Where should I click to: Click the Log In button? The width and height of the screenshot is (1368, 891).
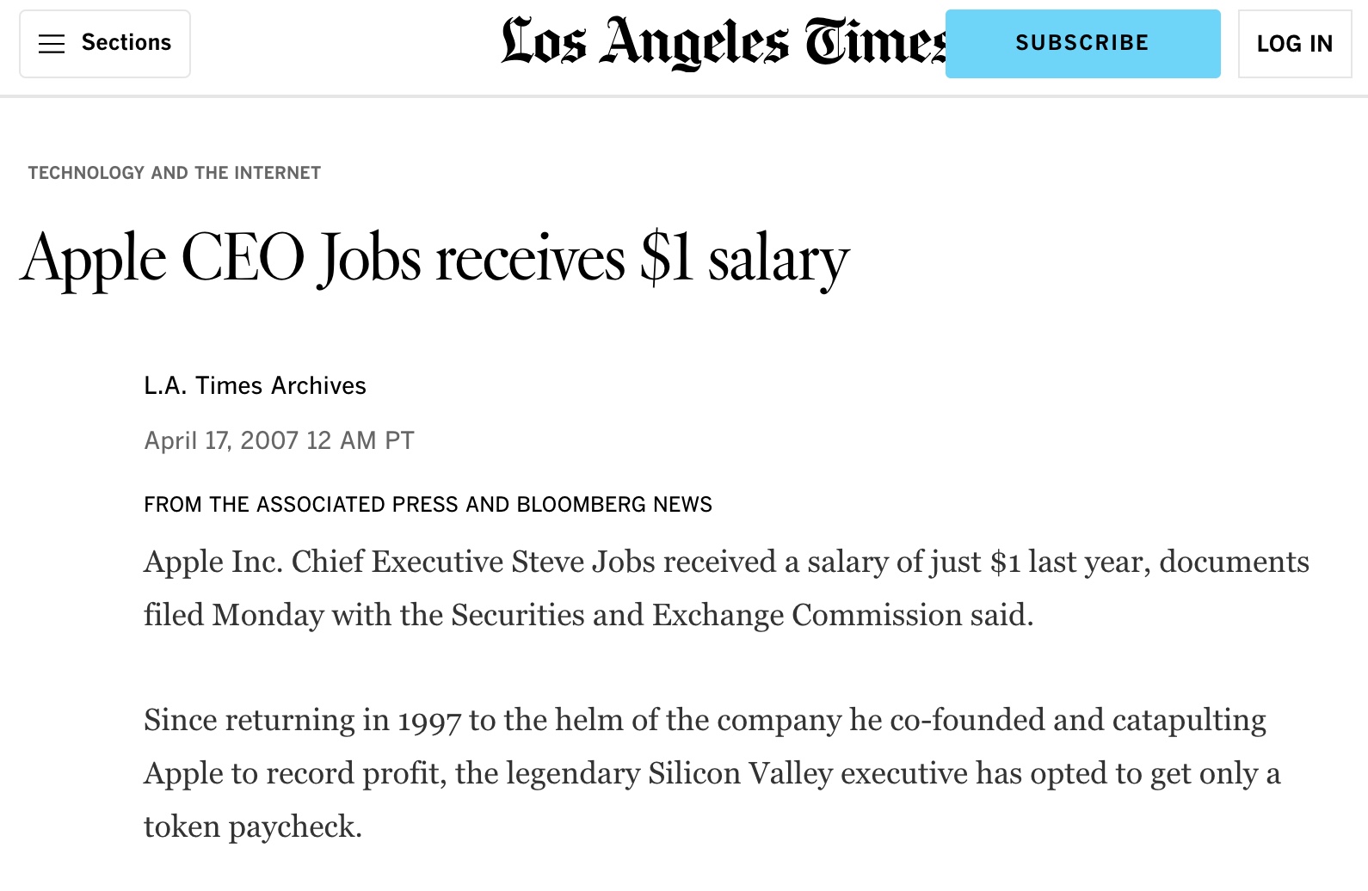1294,44
